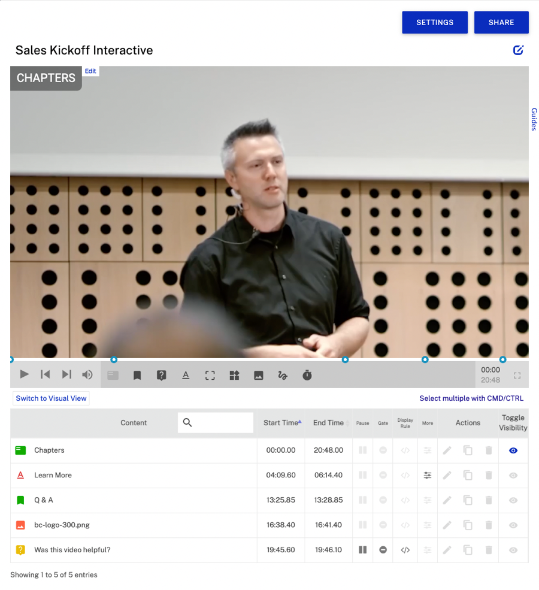Sort table by Start Time column
Screen dimensions: 539x590
[281, 423]
